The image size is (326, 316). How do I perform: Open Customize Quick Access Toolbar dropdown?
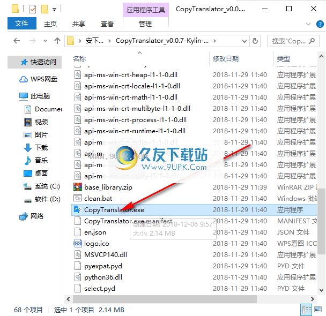[54, 10]
